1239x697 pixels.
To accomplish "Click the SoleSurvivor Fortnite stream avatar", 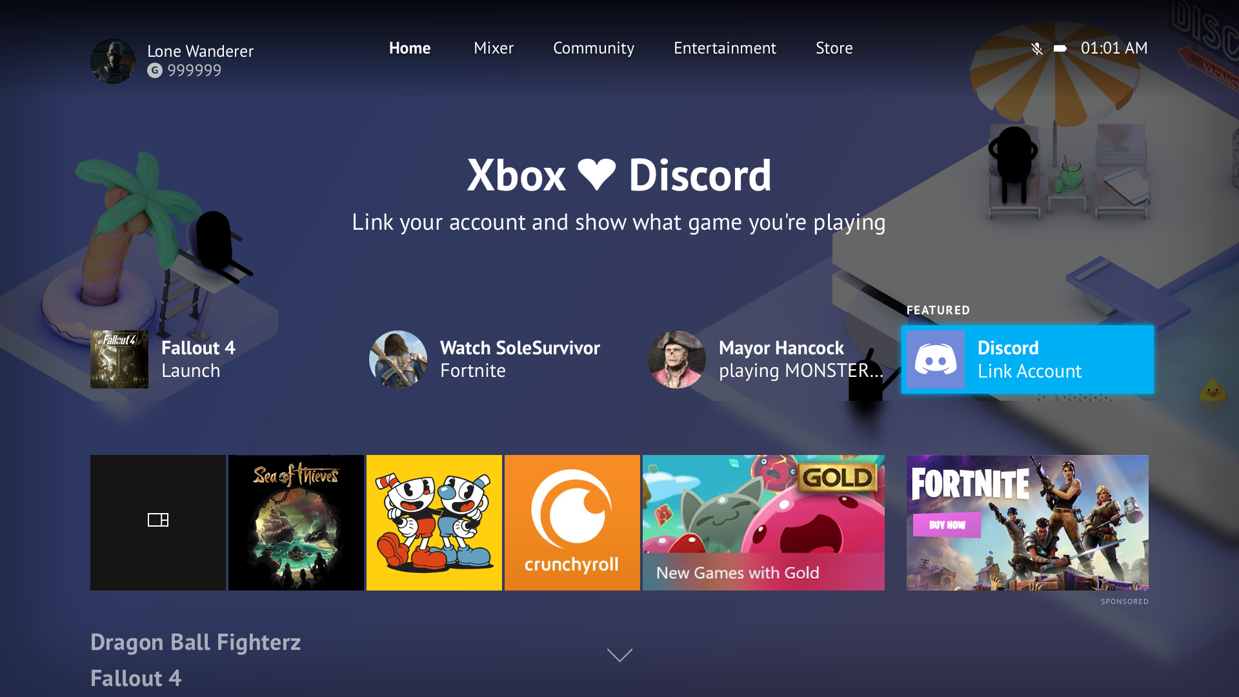I will pyautogui.click(x=399, y=358).
